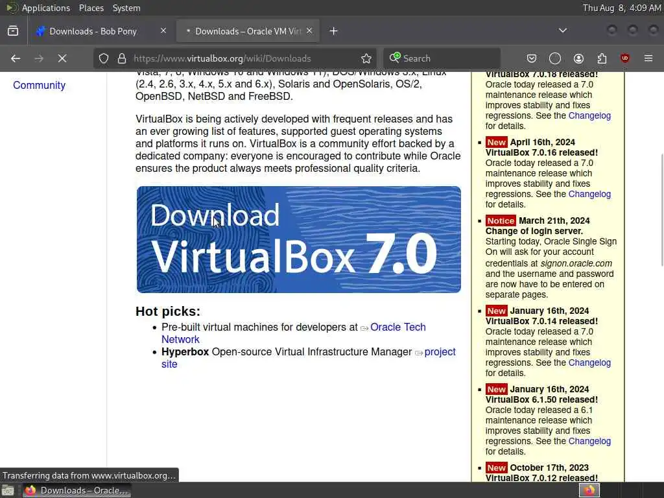Click the uBlock Origin shield icon
664x498 pixels.
625,58
